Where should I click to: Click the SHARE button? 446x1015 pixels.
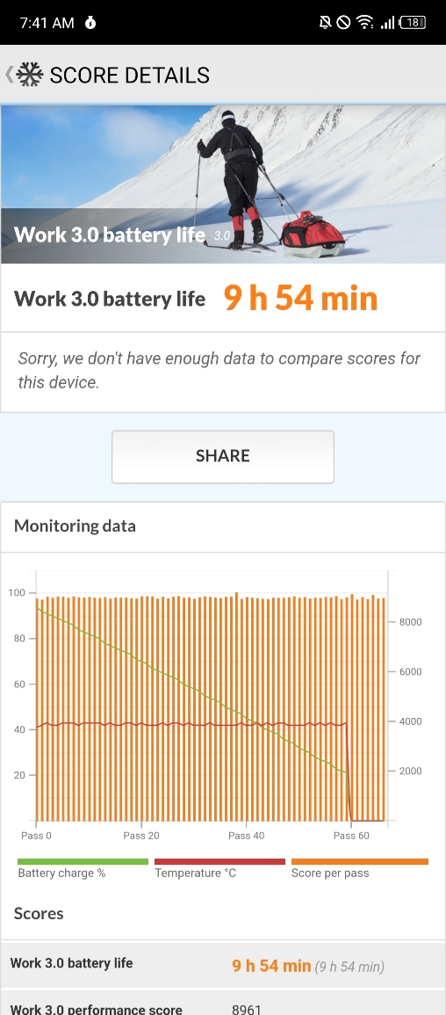pos(223,456)
